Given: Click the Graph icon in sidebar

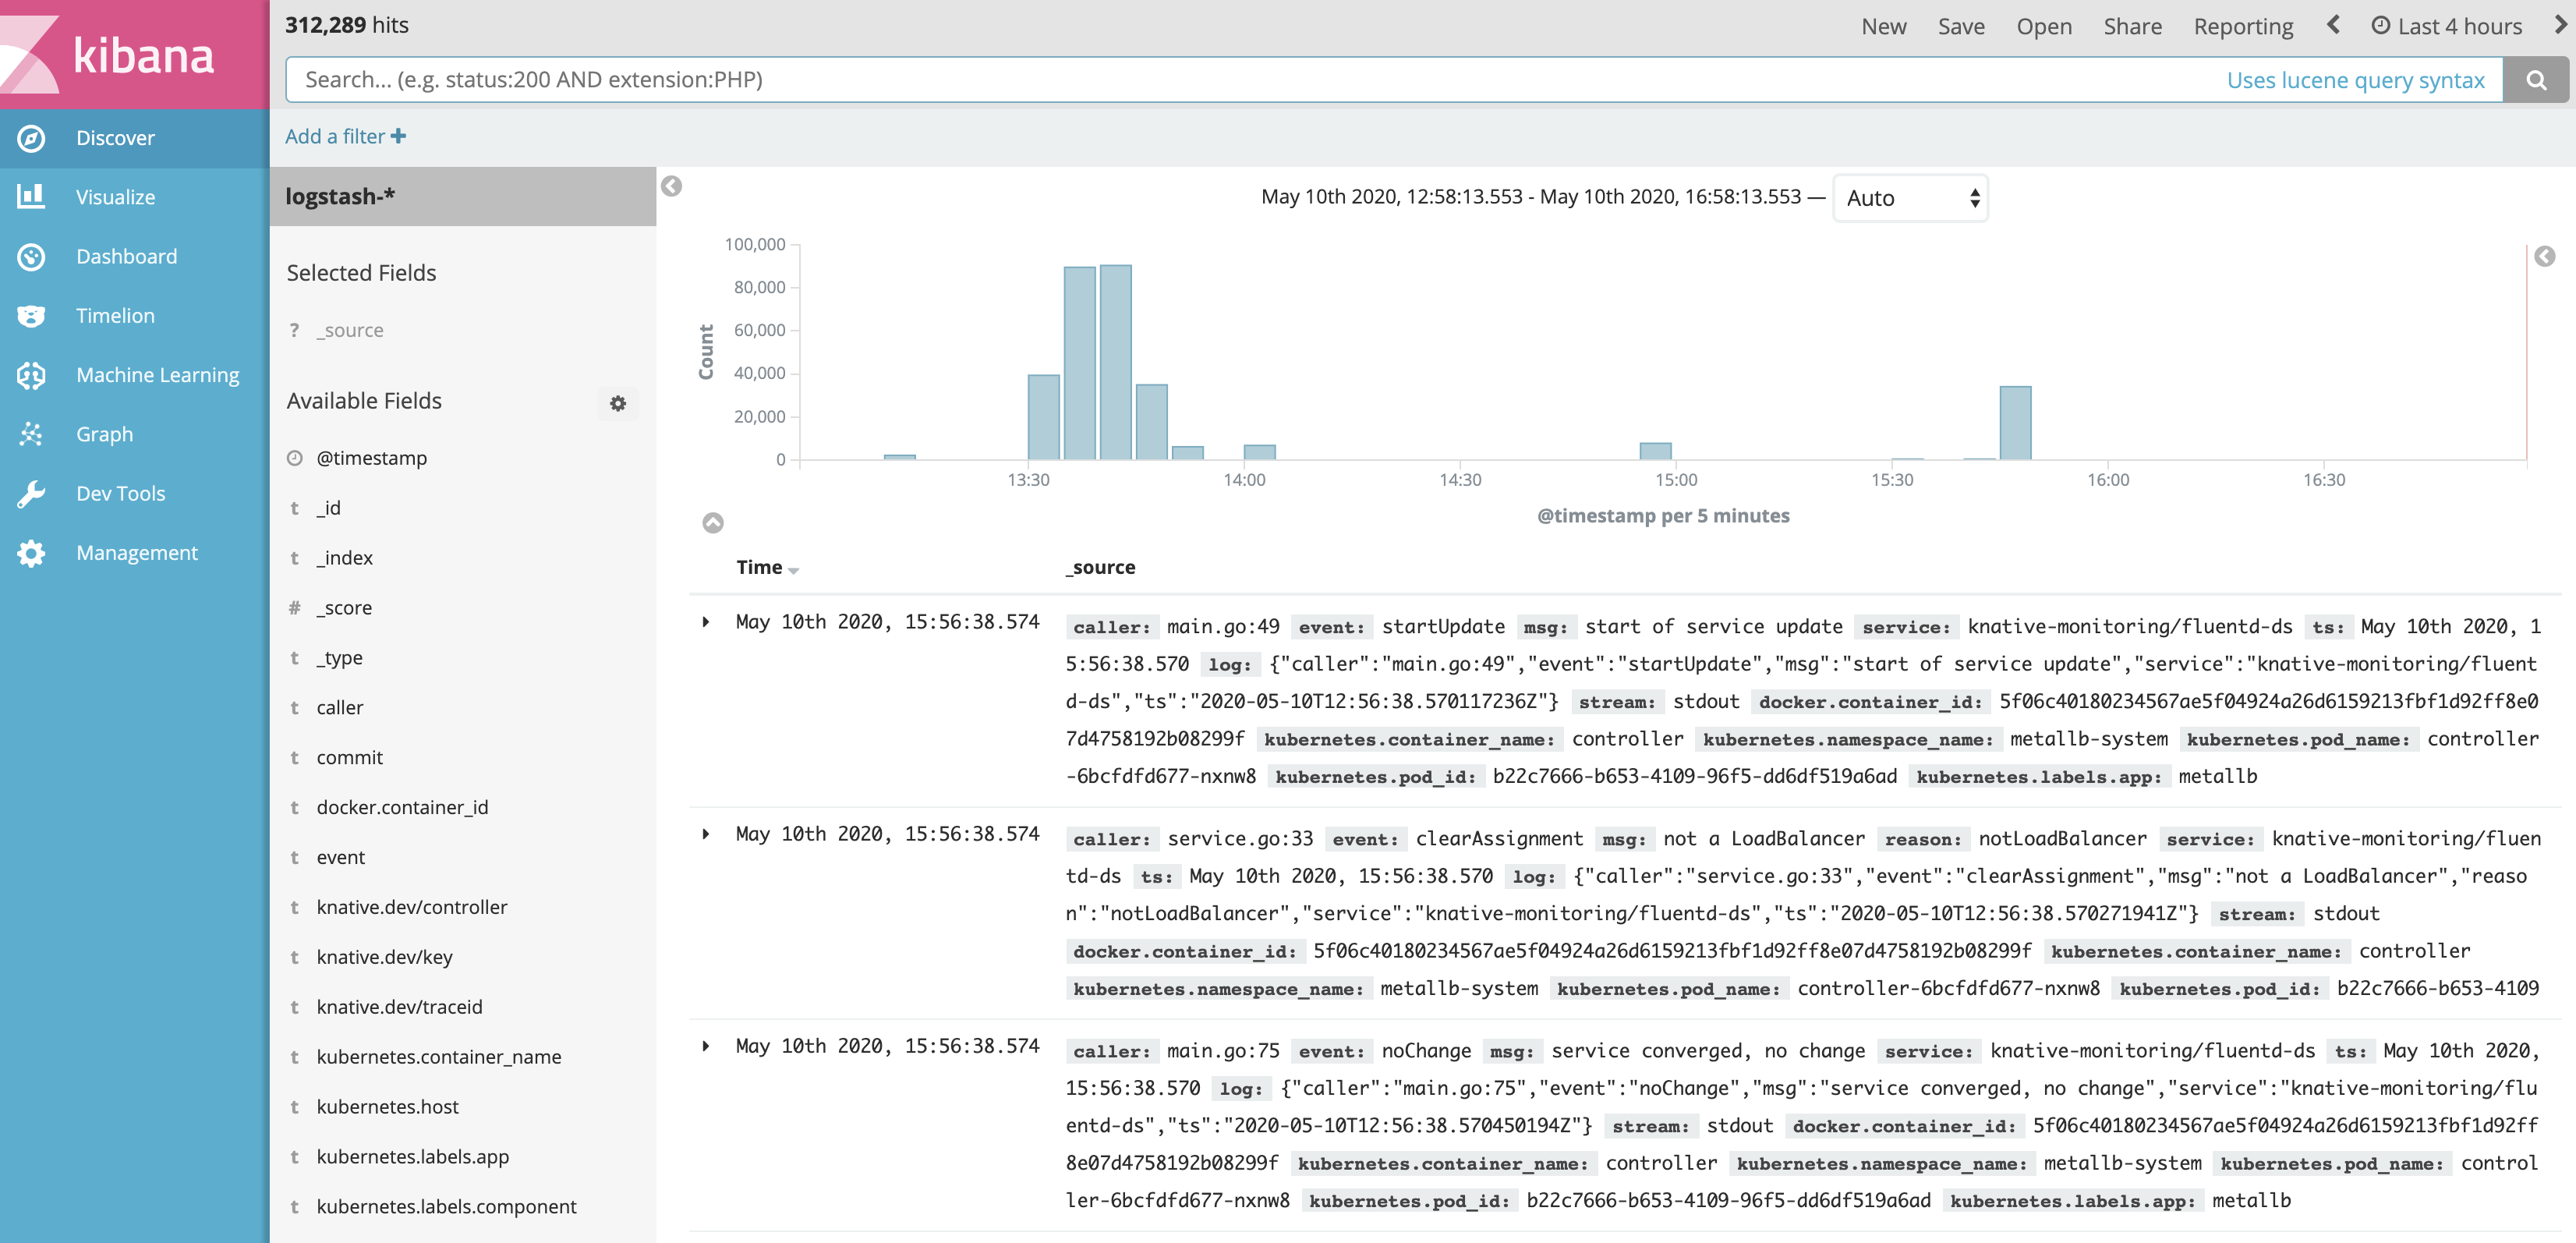Looking at the screenshot, I should click(31, 434).
